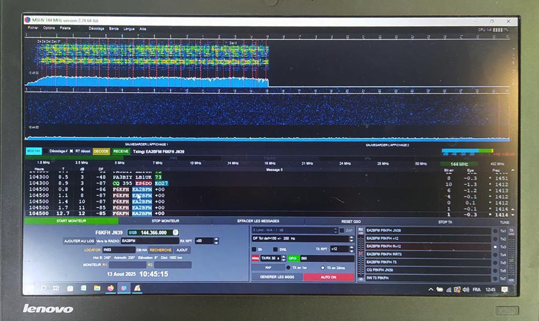Select the Tx1 message radio button

494,231
